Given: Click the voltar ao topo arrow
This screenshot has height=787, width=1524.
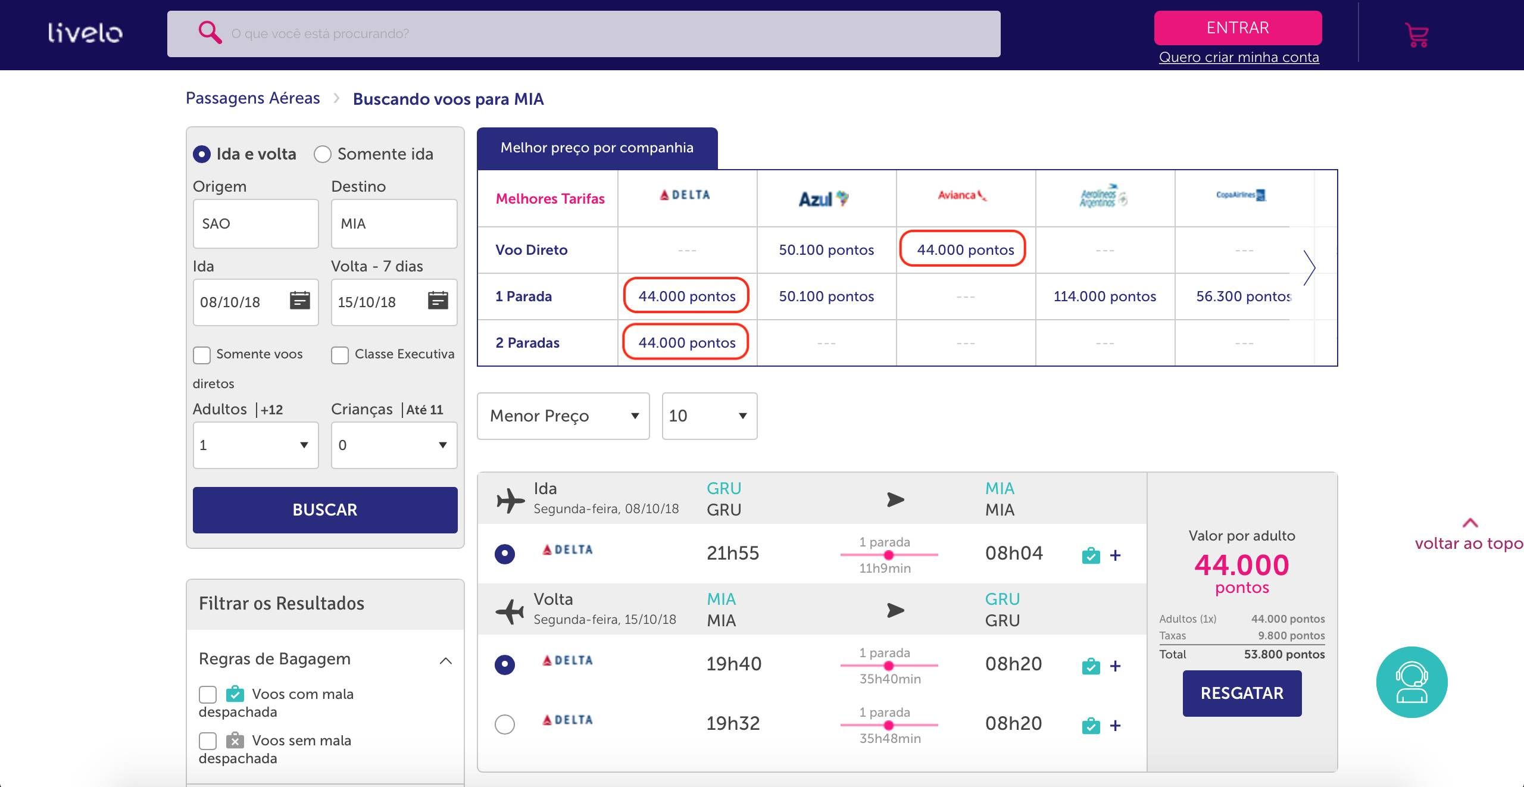Looking at the screenshot, I should 1470,523.
